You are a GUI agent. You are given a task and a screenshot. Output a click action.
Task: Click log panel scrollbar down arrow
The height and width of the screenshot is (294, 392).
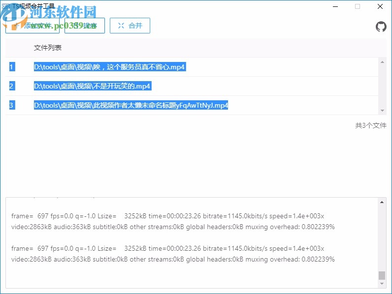[x=382, y=284]
